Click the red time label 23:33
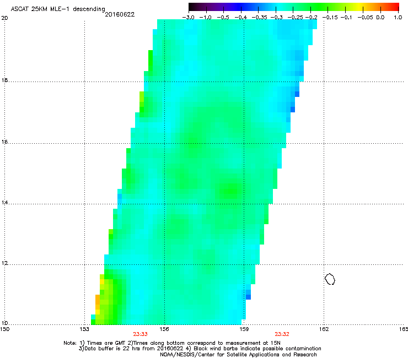The width and height of the screenshot is (408, 358). [x=140, y=334]
